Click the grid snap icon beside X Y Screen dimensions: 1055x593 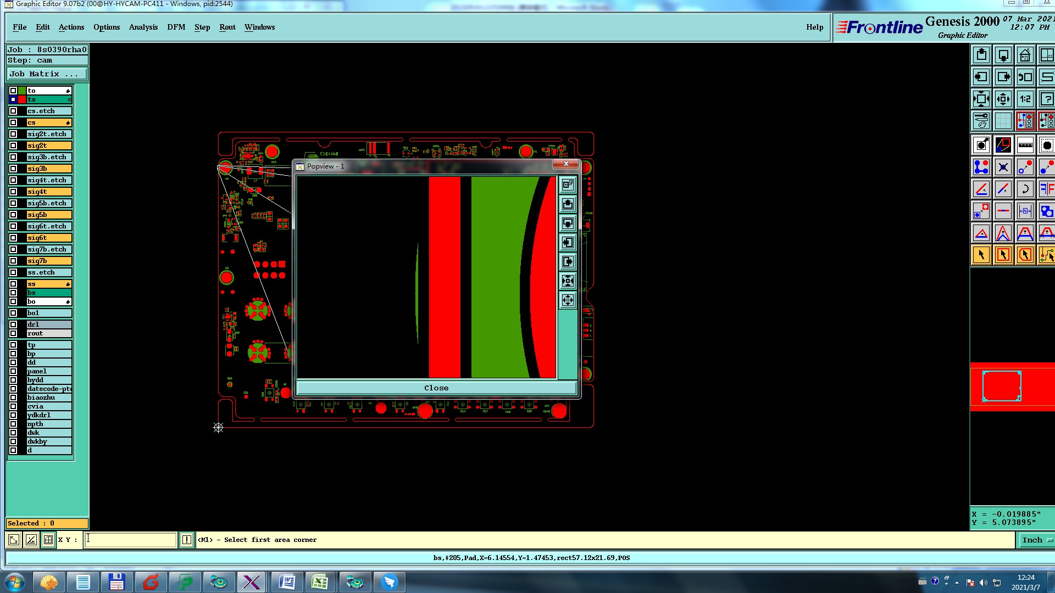click(x=48, y=540)
